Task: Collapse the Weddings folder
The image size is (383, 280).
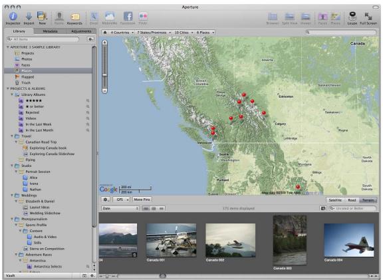Action: point(12,196)
